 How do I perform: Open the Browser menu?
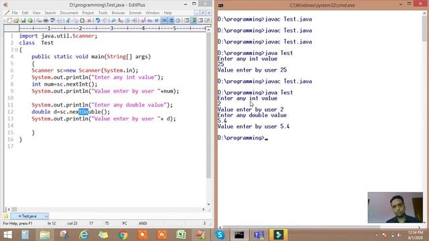coord(118,13)
